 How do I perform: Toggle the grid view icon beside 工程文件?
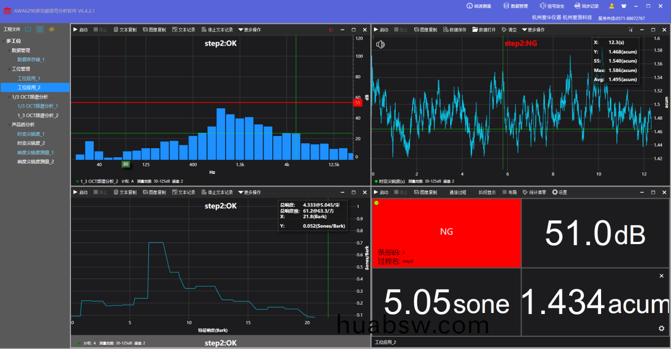point(40,29)
